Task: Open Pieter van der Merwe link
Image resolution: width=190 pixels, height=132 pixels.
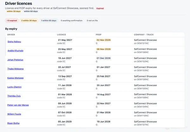Action: pos(18,105)
